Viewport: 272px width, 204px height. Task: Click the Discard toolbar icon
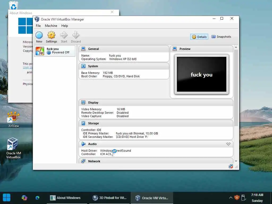tap(76, 35)
